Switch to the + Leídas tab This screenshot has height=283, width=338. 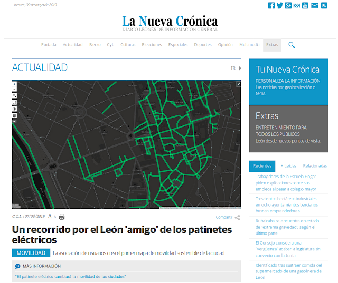pyautogui.click(x=288, y=166)
